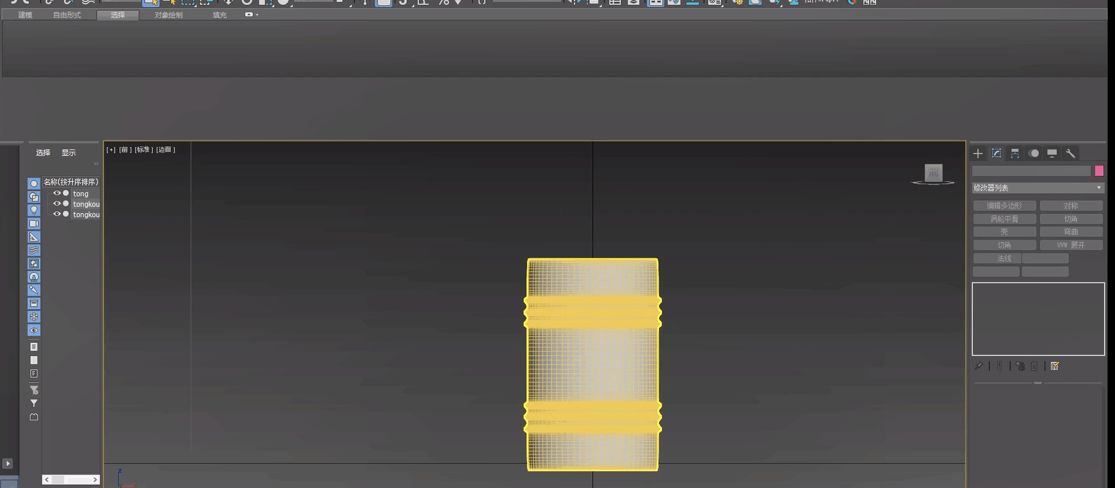The height and width of the screenshot is (488, 1115).
Task: Expand the scene explorer toolbar via the » chevron
Action: click(x=96, y=164)
